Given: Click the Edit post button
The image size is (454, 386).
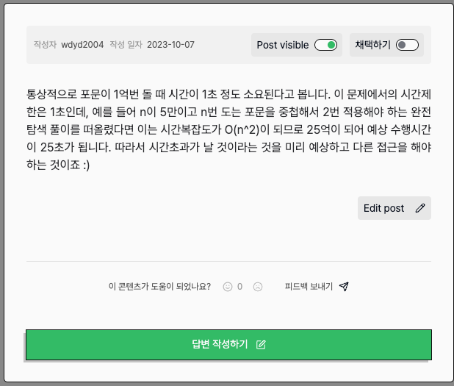Looking at the screenshot, I should [394, 208].
